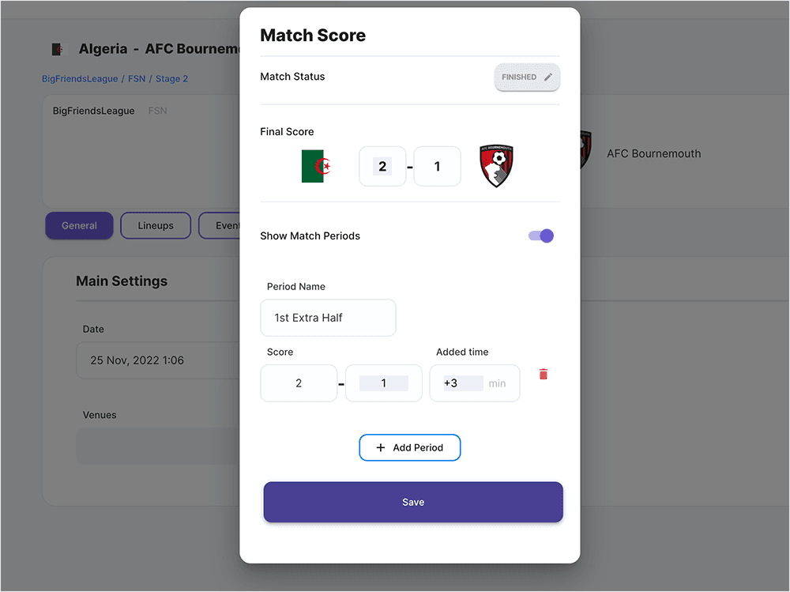Viewport: 790px width, 592px height.
Task: Click the Add Period button
Action: coord(410,447)
